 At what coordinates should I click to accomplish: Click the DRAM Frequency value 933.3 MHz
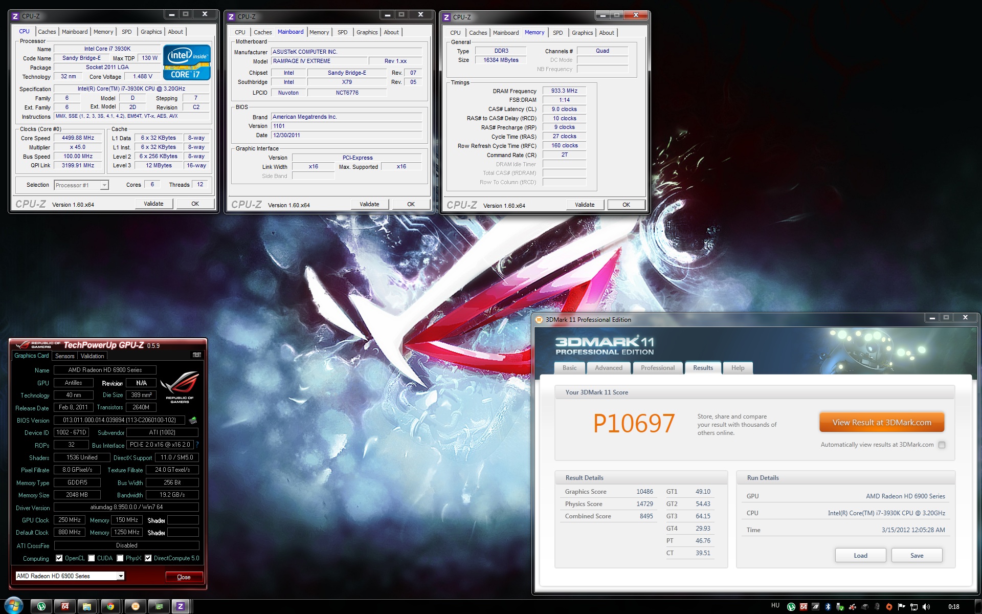[x=564, y=91]
